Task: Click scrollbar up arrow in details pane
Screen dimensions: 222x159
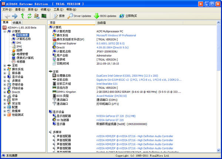Action: [x=218, y=23]
